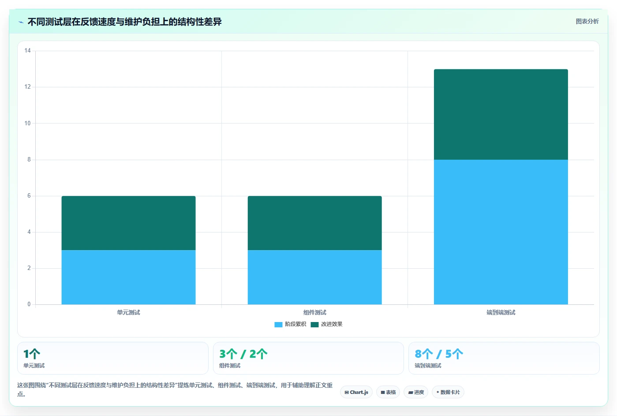Click the dark green 改进效果 bar for 组件测试
Image resolution: width=617 pixels, height=416 pixels.
click(314, 223)
